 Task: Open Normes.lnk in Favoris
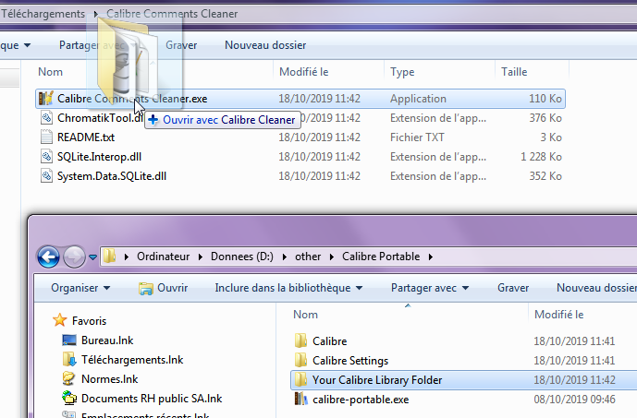tap(109, 379)
